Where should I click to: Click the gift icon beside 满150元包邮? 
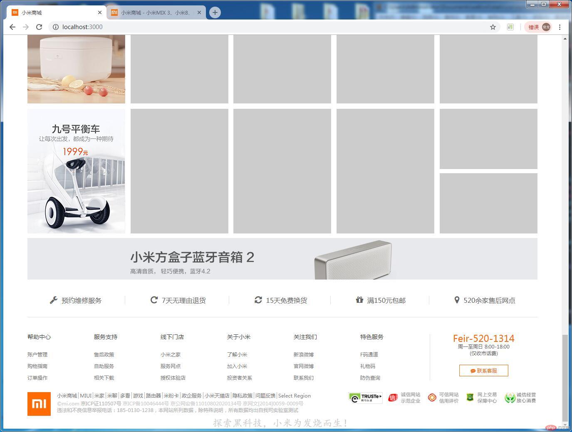coord(359,300)
